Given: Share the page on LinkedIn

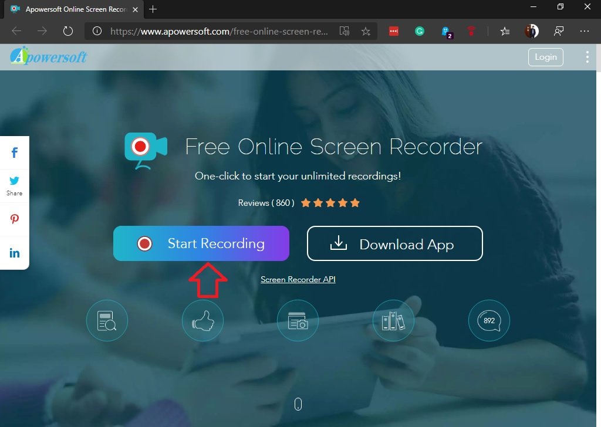Looking at the screenshot, I should 15,253.
